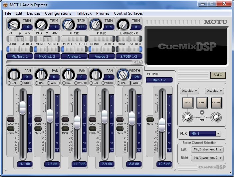235x177 pixels.
Task: Toggle the Analog 2 PHASE switch
Action: (x=102, y=39)
